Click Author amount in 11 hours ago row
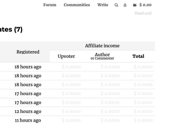The width and height of the screenshot is (173, 124). pos(110,120)
